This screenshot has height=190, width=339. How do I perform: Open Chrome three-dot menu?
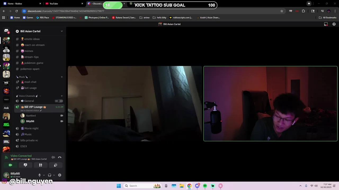[335, 11]
